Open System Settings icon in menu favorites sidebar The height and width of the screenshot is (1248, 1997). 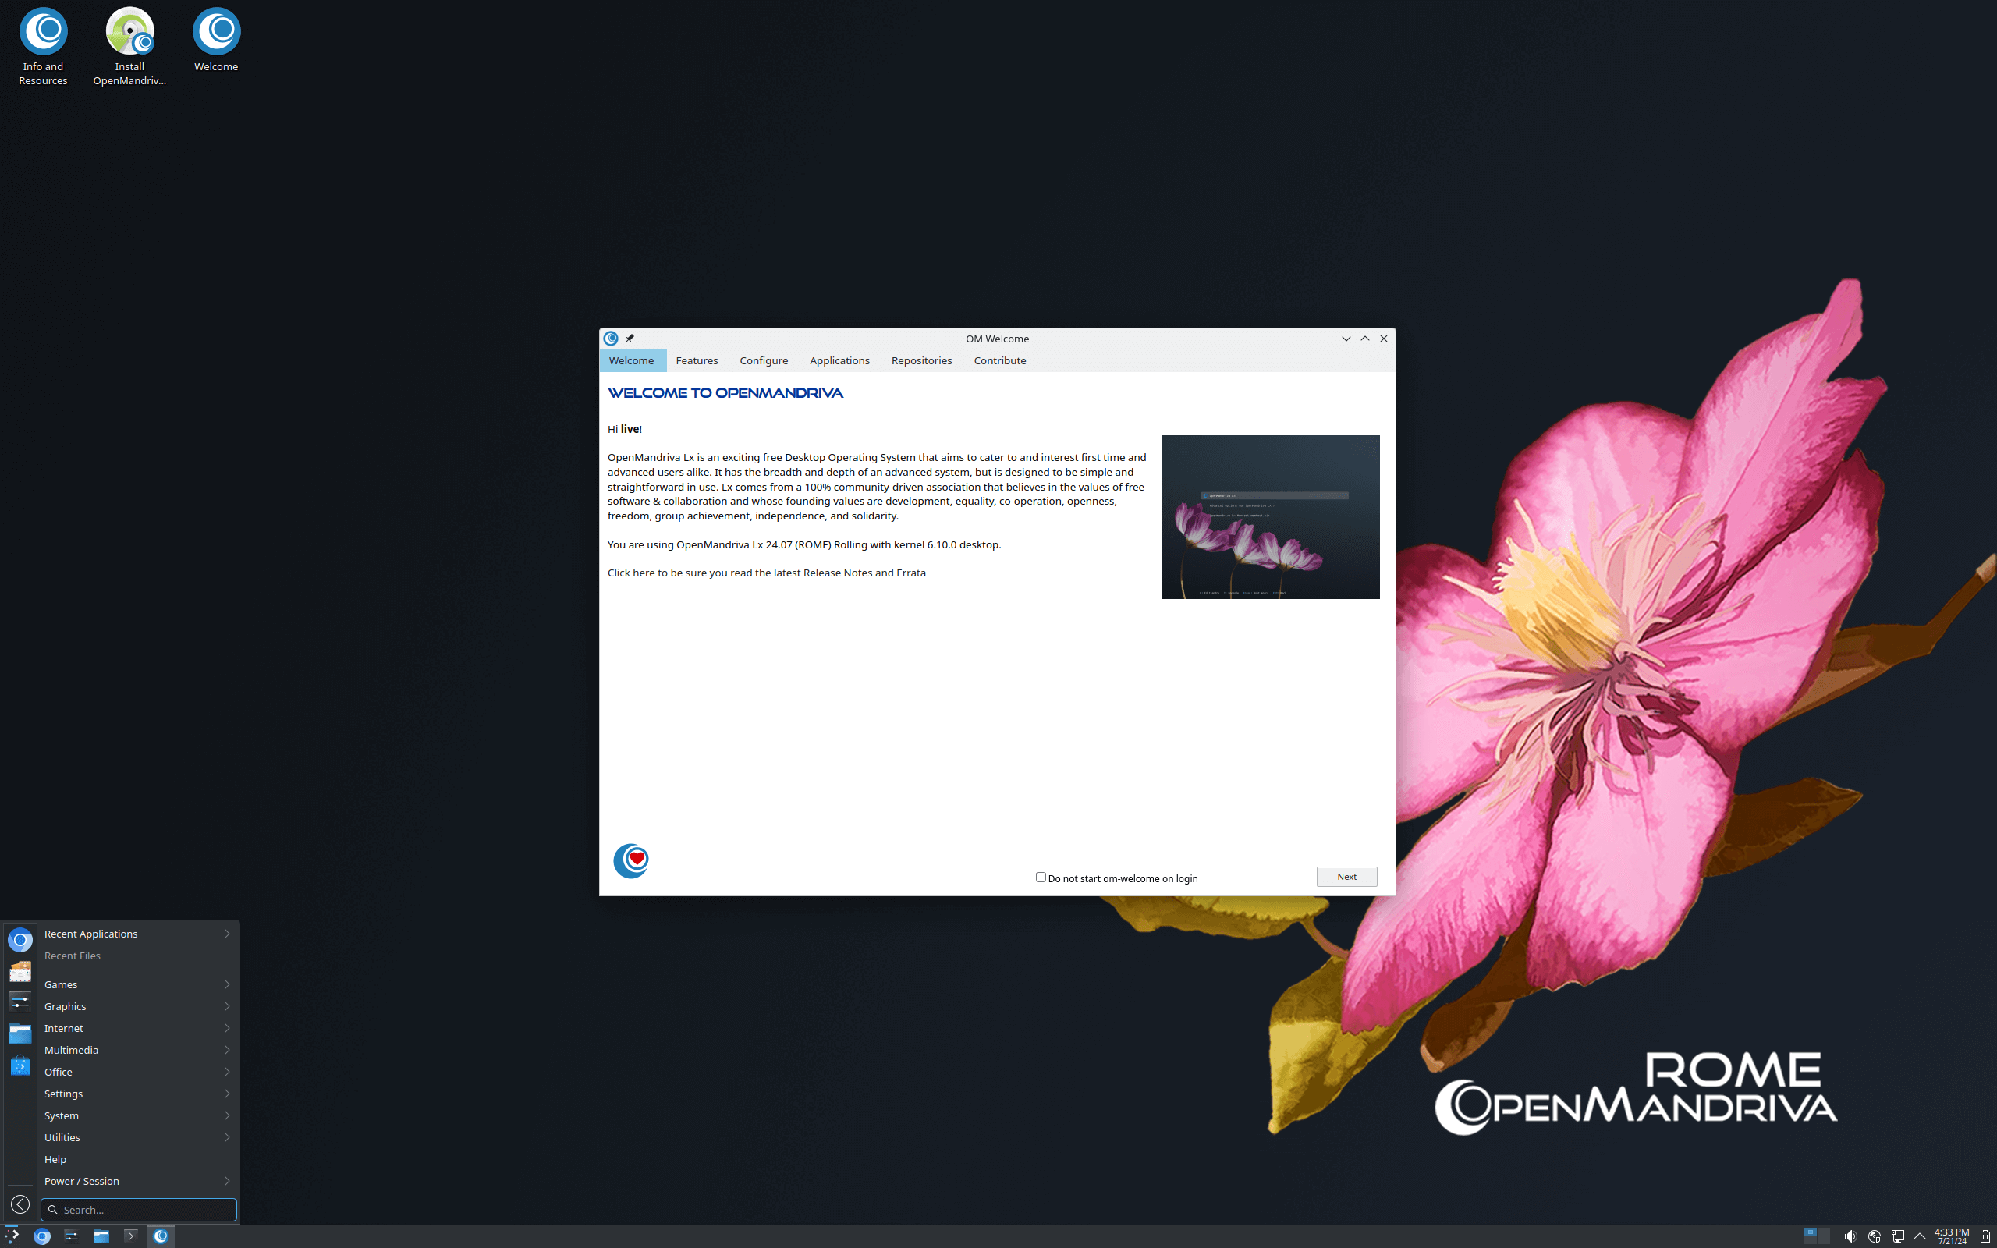click(x=20, y=1002)
